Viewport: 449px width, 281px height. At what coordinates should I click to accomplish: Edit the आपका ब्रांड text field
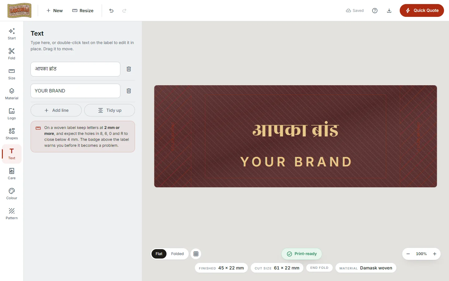point(75,69)
